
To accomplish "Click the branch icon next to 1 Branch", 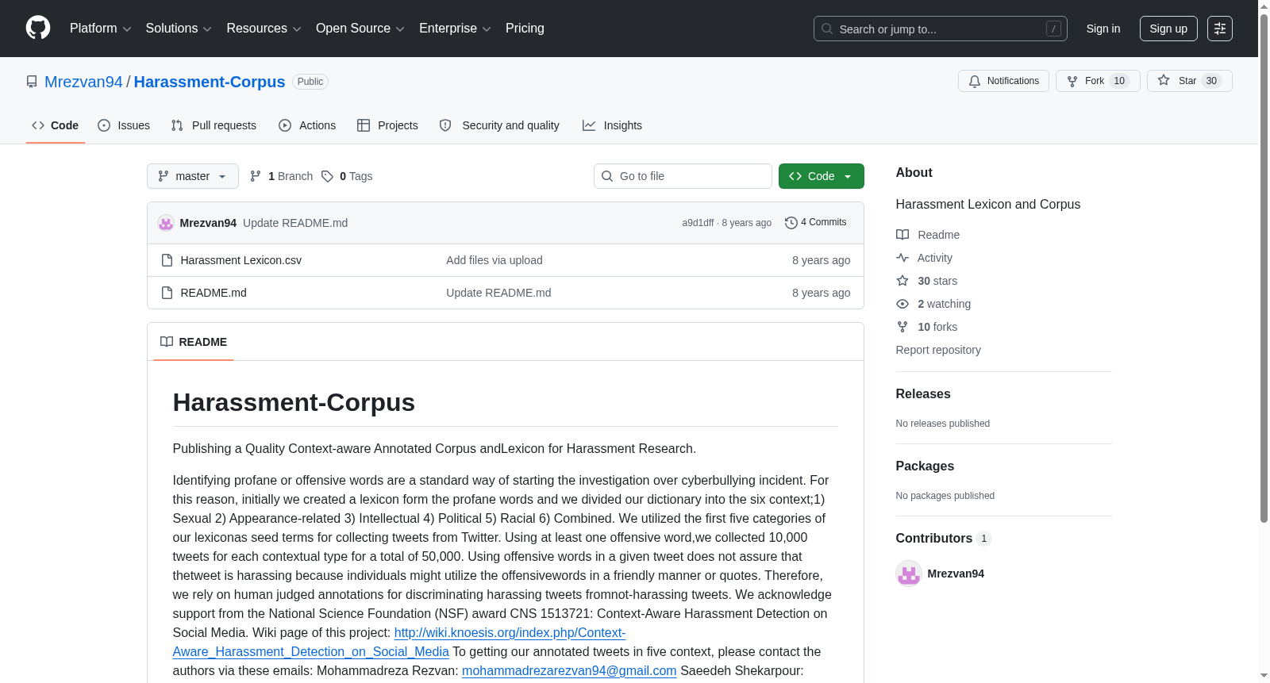I will tap(256, 176).
